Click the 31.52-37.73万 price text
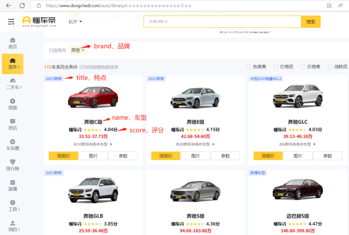This screenshot has width=349, height=235. click(93, 137)
